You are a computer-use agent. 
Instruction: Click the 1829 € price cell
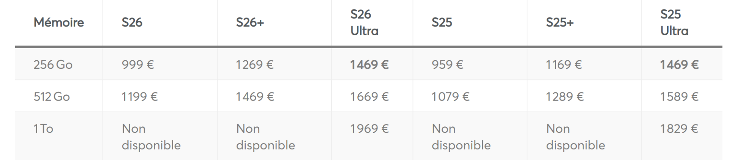click(x=679, y=129)
